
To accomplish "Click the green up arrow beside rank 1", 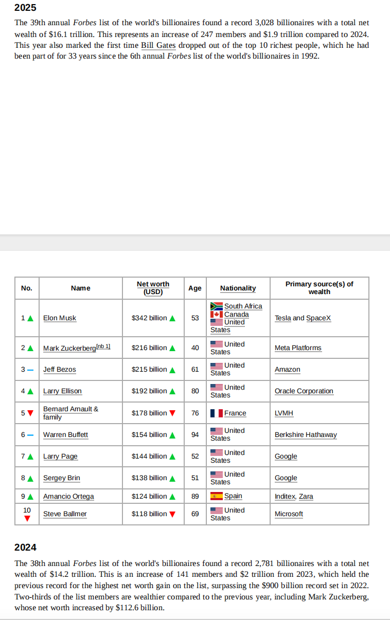I will click(31, 318).
